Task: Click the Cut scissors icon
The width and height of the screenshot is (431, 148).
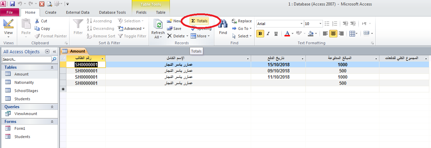Action: coord(41,21)
